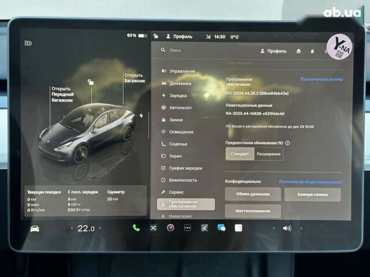The width and height of the screenshot is (370, 277).
Task: Raise the volume with the right arrow
Action: click(x=301, y=229)
